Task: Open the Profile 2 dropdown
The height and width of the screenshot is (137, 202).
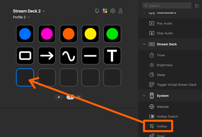Action: tap(21, 17)
